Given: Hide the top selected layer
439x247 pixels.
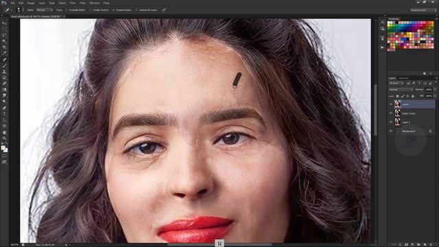Looking at the screenshot, I should pyautogui.click(x=391, y=104).
